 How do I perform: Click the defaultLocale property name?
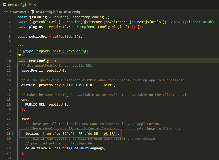pyautogui.click(x=38, y=148)
